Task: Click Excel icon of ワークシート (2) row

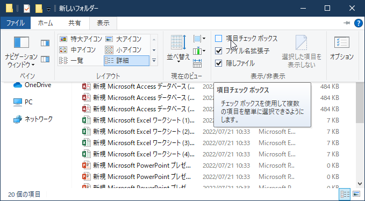Action: 87,132
